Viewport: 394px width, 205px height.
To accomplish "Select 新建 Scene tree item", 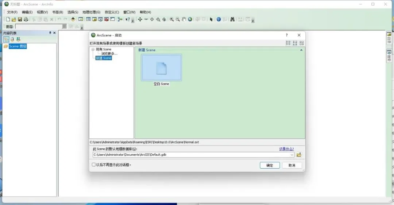I will coord(104,58).
